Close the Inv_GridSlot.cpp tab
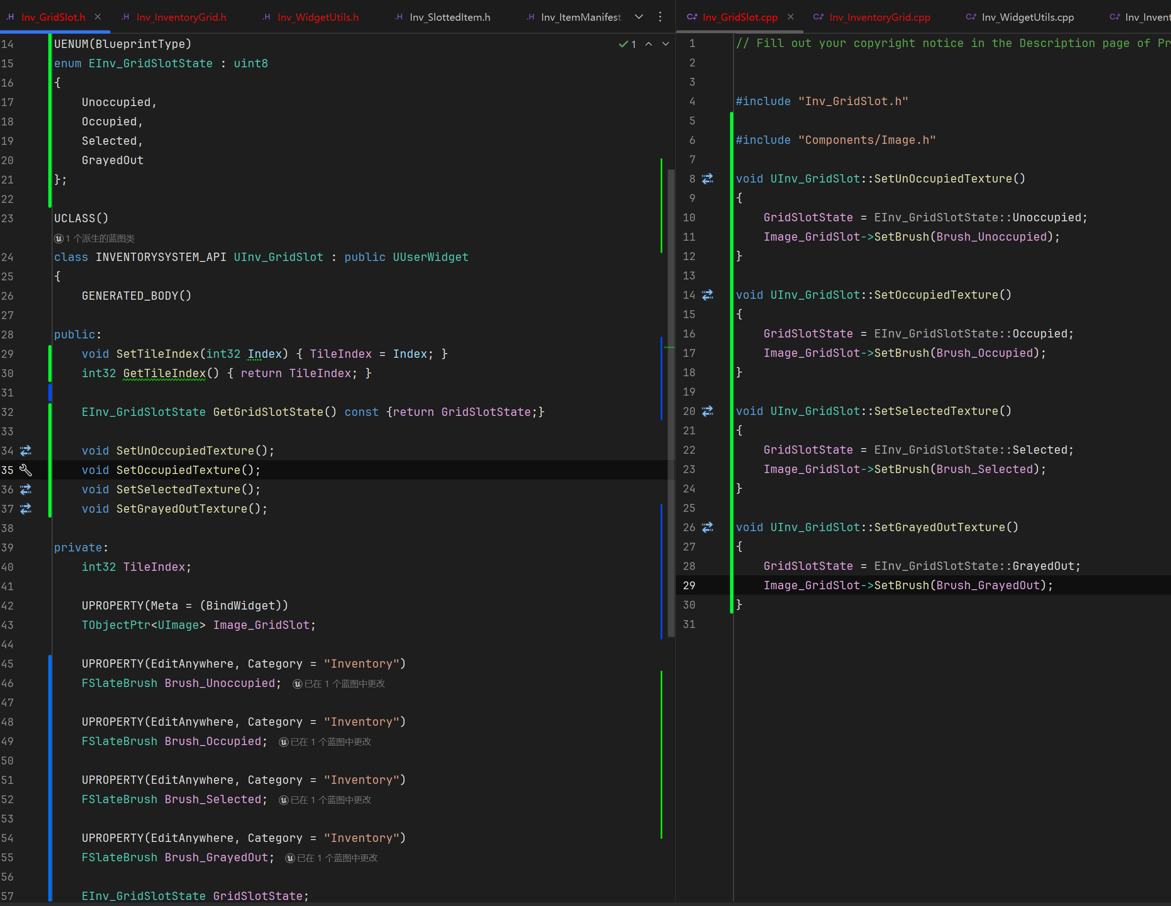 point(790,17)
